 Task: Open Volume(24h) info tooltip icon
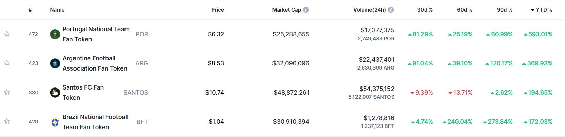[391, 10]
